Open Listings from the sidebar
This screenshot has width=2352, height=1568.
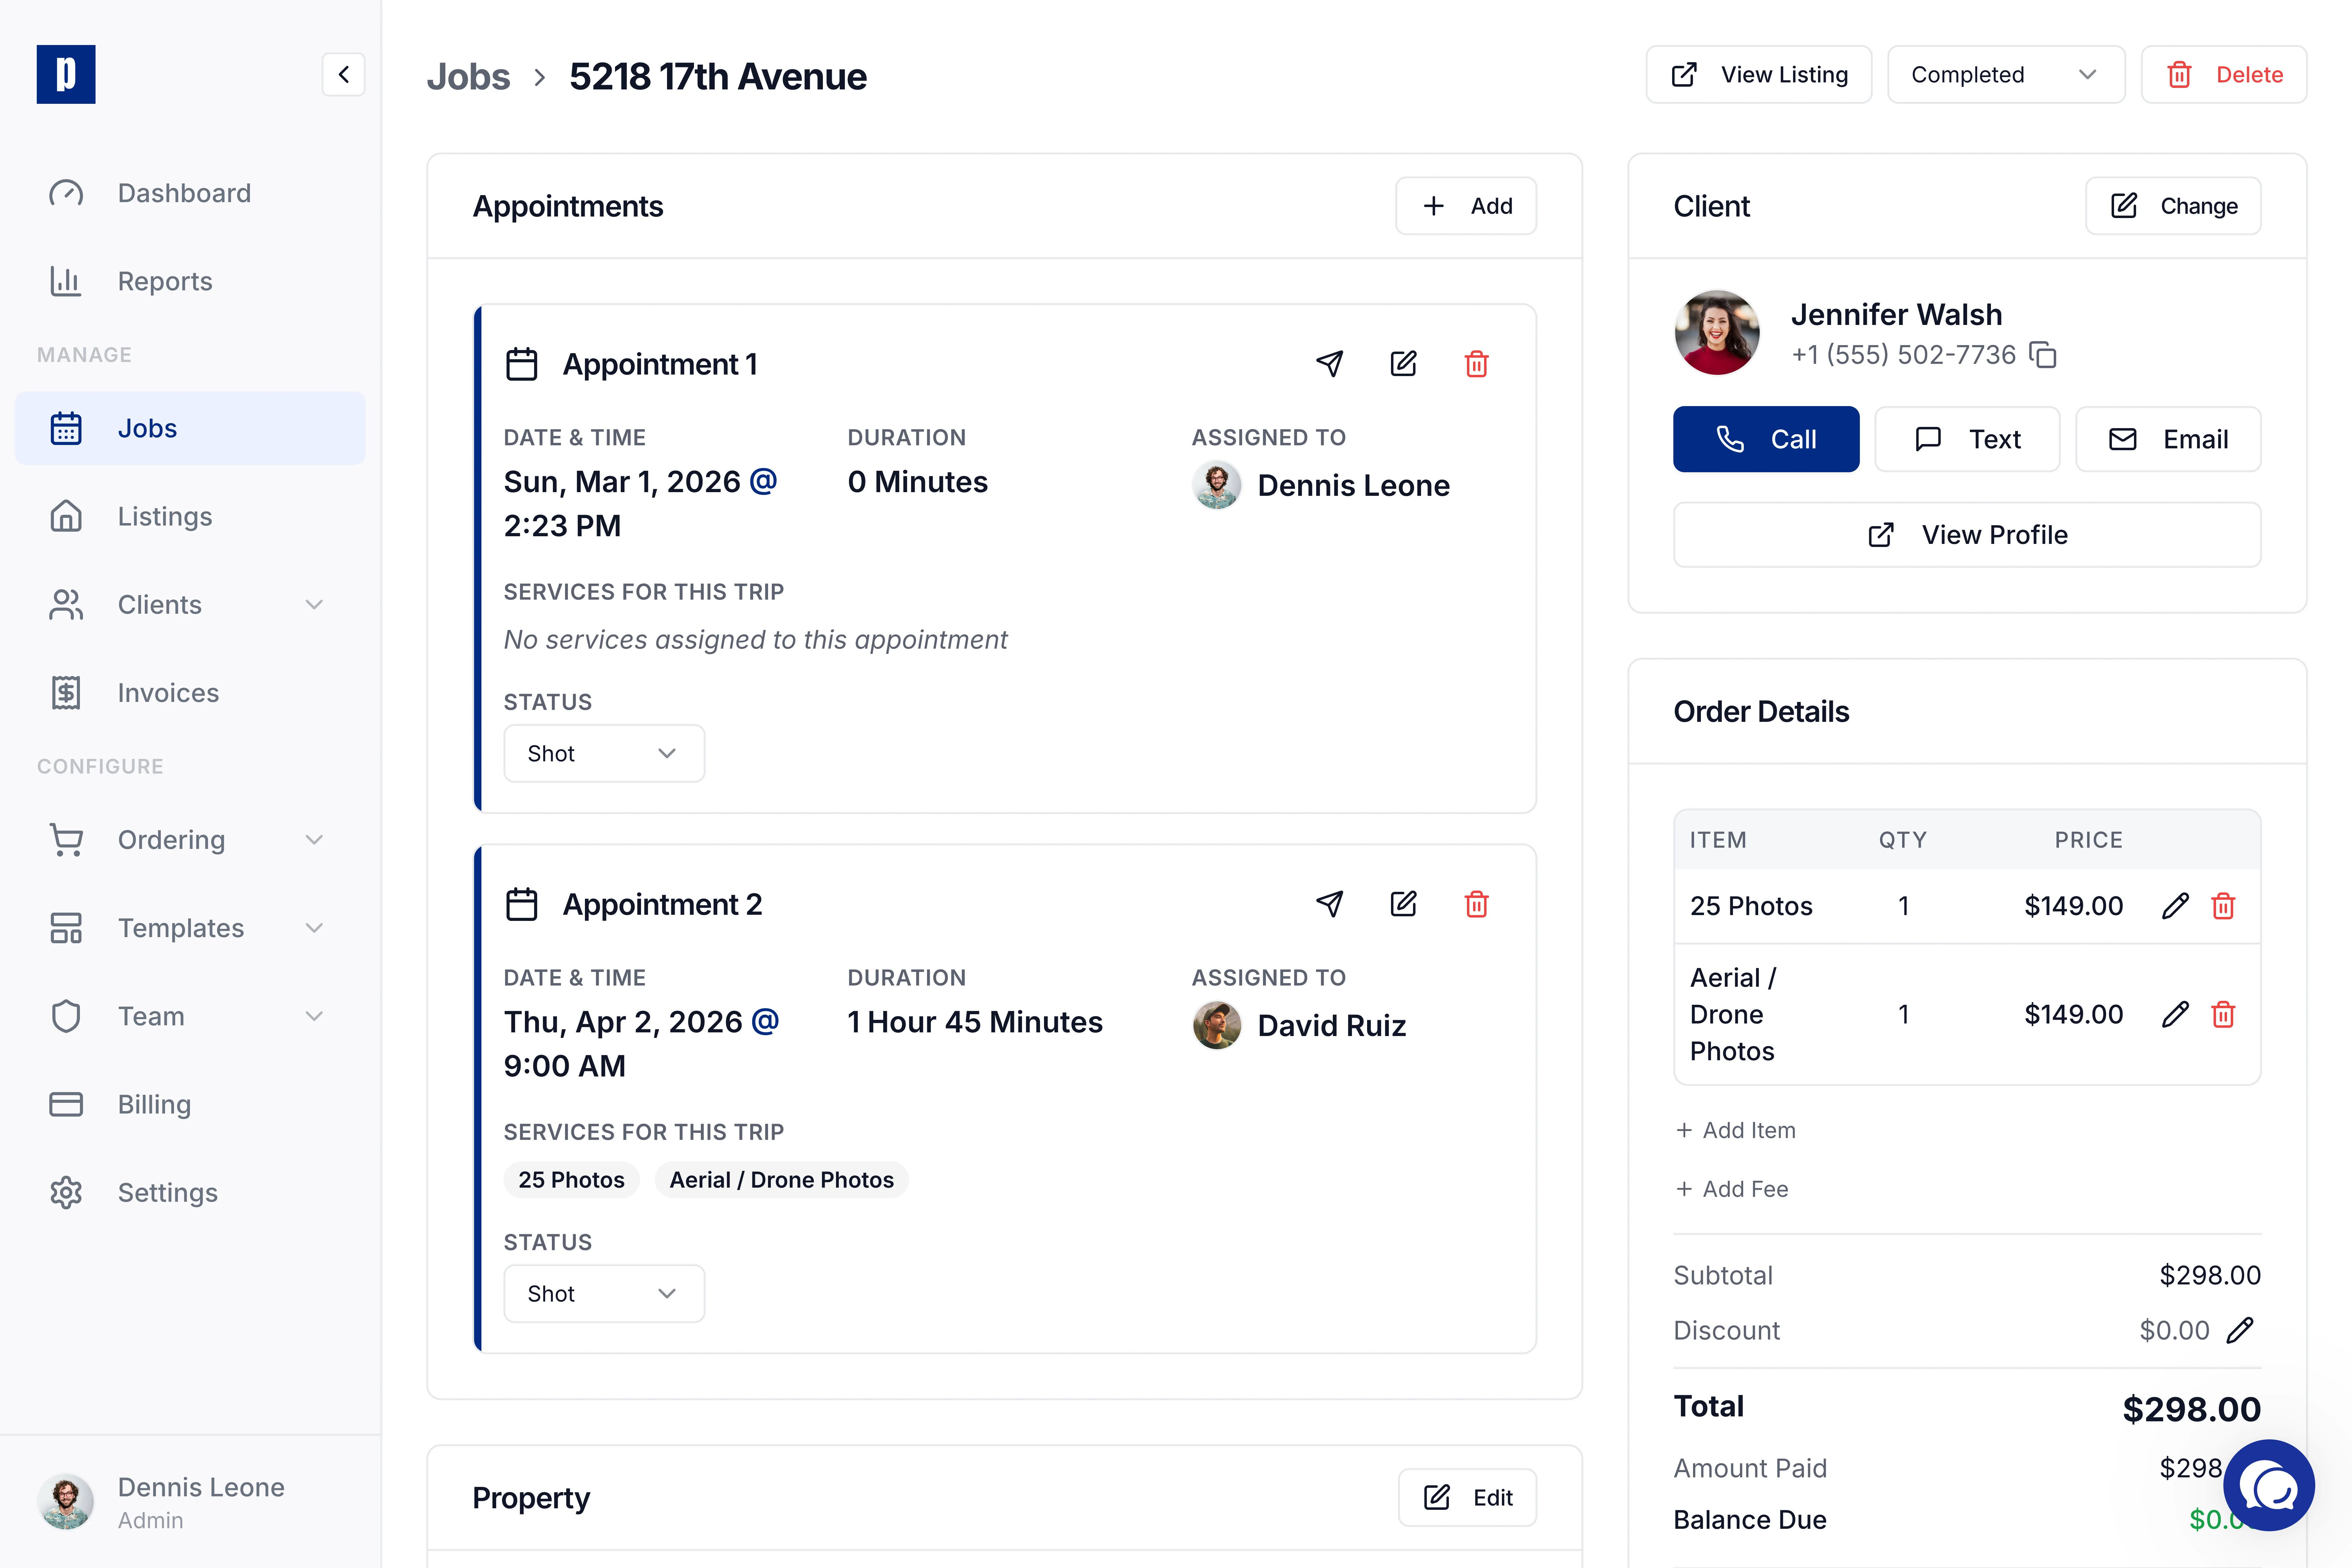tap(190, 516)
